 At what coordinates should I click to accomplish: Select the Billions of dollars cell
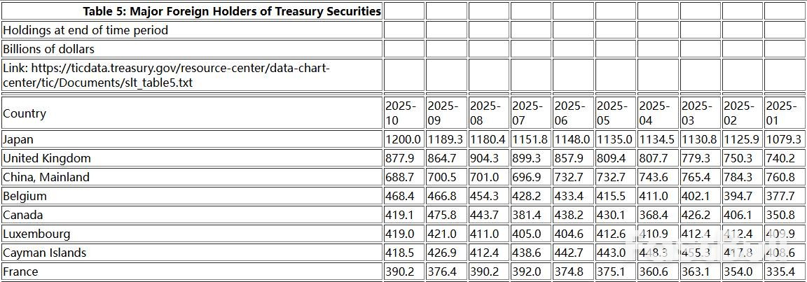[x=49, y=49]
